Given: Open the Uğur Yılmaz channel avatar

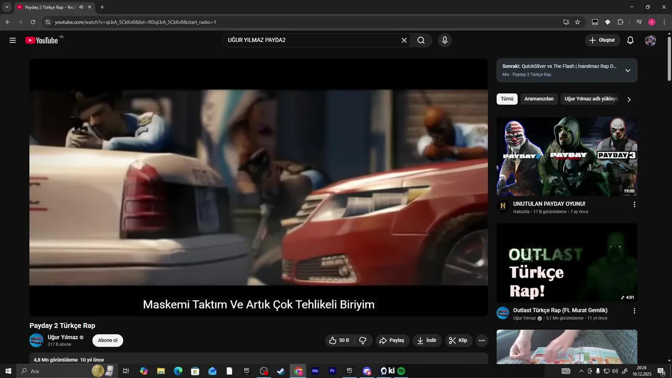Looking at the screenshot, I should pyautogui.click(x=36, y=340).
